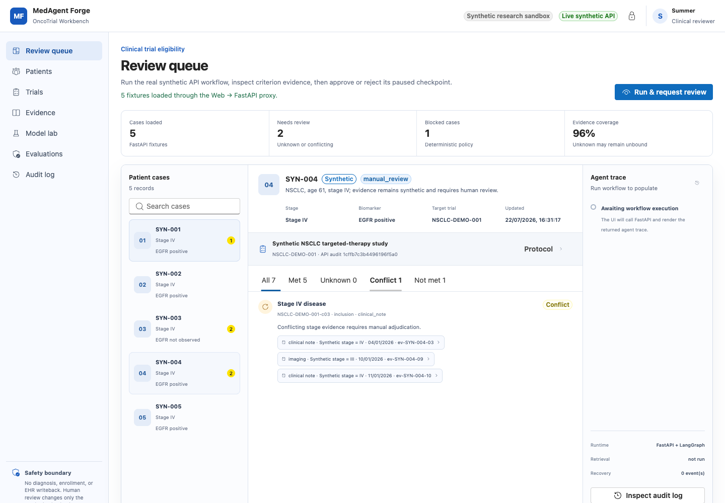The height and width of the screenshot is (503, 725).
Task: Click the Stage IV disease conflict icon
Action: (265, 306)
